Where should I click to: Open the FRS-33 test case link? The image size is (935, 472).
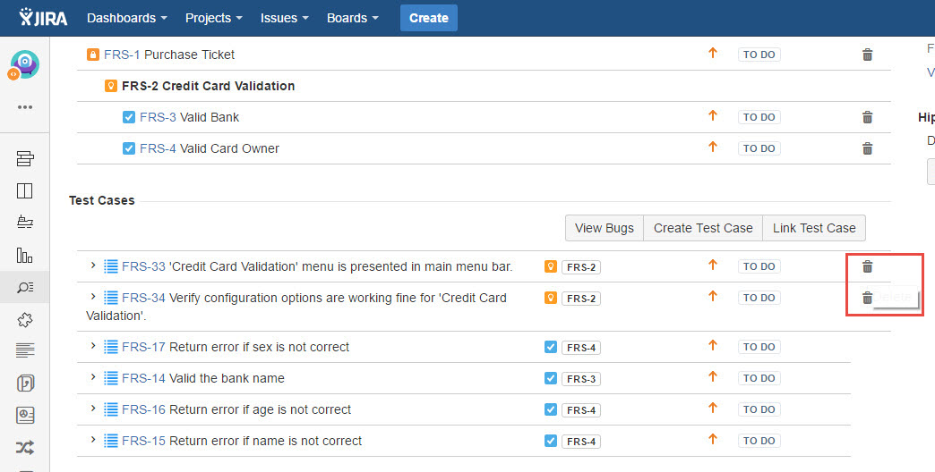(x=143, y=266)
